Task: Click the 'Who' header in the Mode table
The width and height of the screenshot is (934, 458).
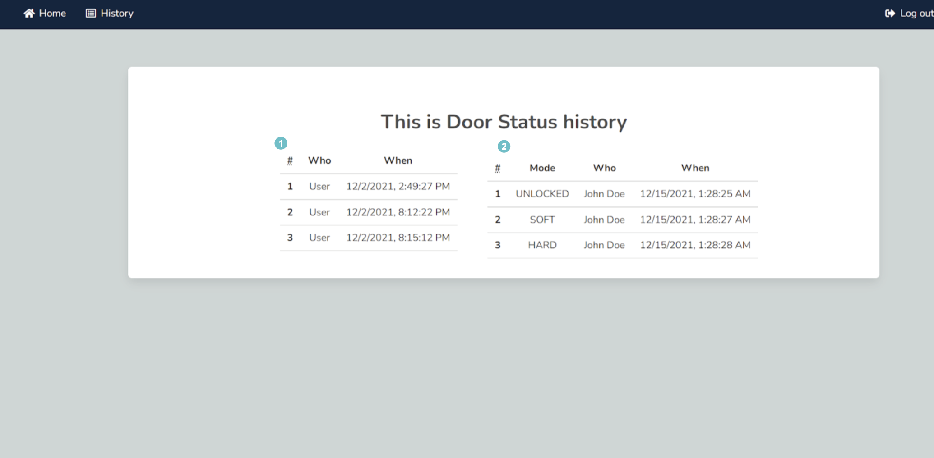Action: 604,168
